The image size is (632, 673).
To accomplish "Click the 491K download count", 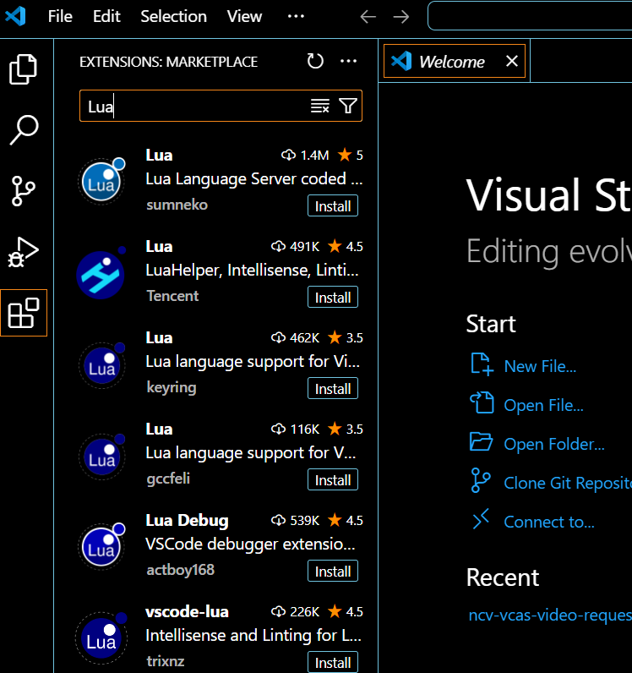I will pyautogui.click(x=296, y=246).
